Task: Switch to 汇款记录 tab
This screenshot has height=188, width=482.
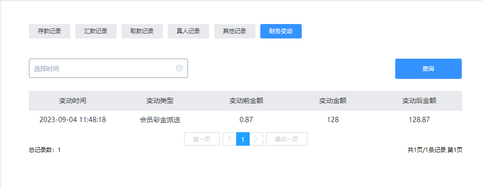Action: tap(96, 31)
